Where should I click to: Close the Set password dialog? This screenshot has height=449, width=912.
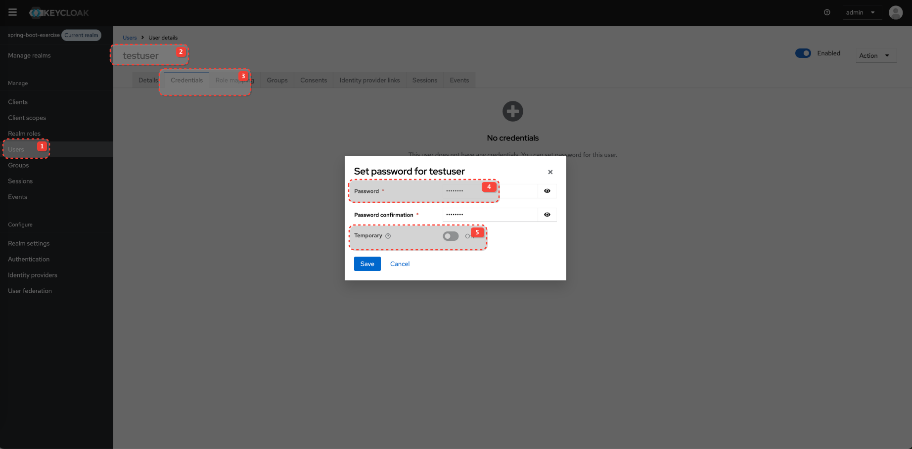pyautogui.click(x=550, y=172)
